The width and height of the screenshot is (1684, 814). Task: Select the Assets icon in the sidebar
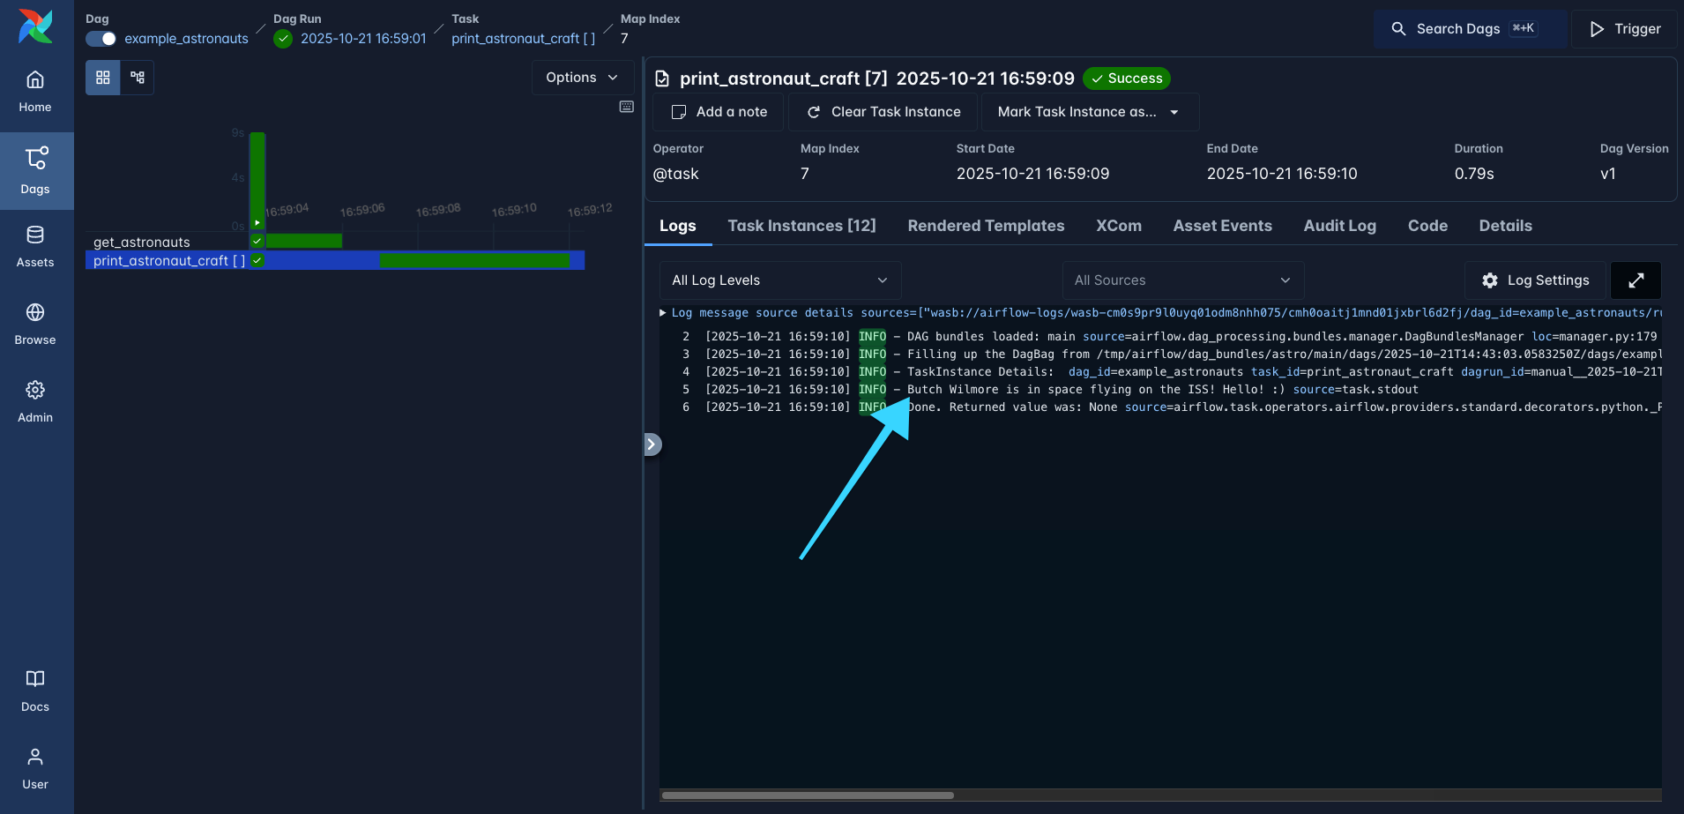click(x=34, y=245)
